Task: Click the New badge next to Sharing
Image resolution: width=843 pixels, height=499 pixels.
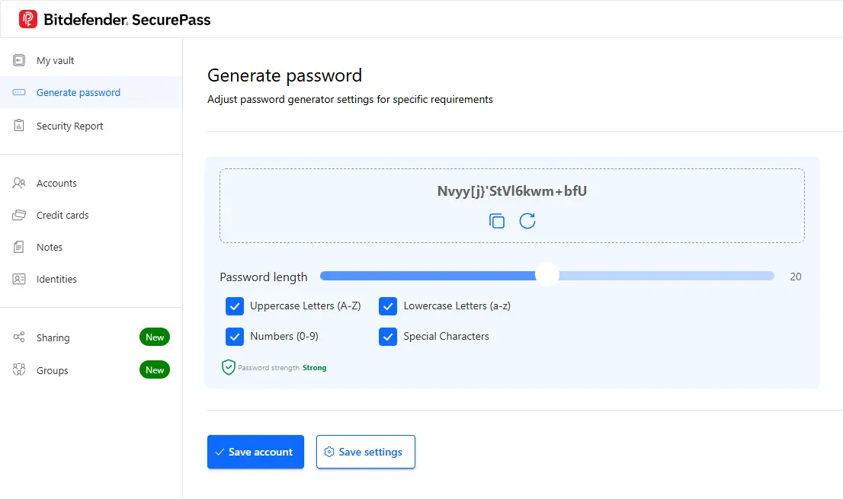Action: (x=155, y=337)
